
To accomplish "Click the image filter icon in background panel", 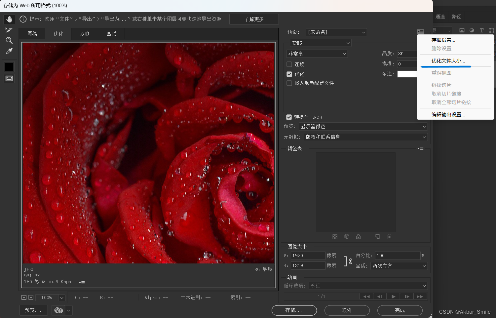I will click(462, 30).
